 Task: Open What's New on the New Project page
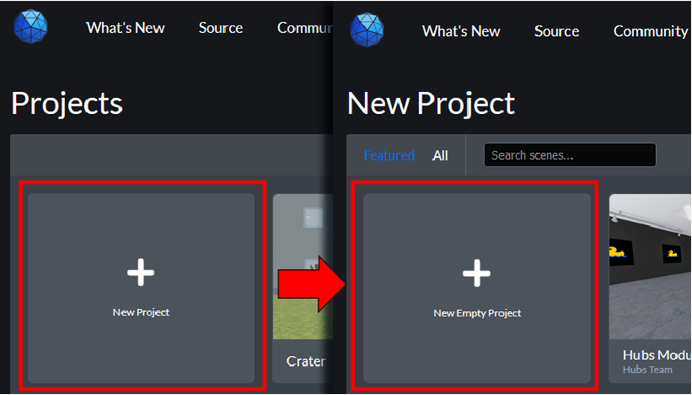[x=461, y=31]
